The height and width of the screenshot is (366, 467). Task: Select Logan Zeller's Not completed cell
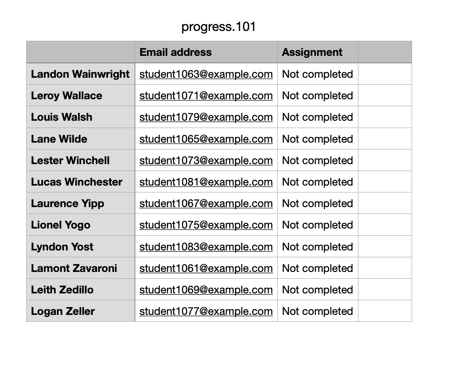[318, 311]
